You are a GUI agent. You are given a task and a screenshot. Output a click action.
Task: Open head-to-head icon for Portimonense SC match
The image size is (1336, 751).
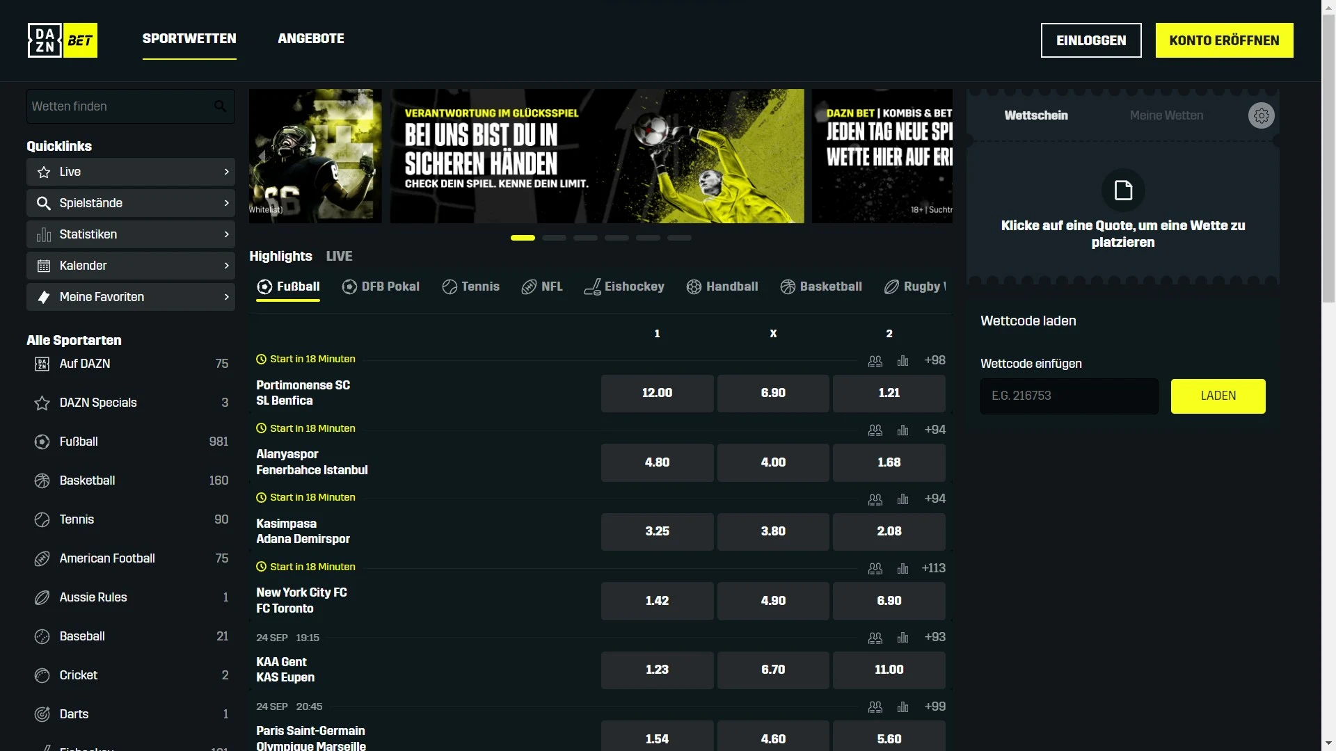click(x=875, y=361)
